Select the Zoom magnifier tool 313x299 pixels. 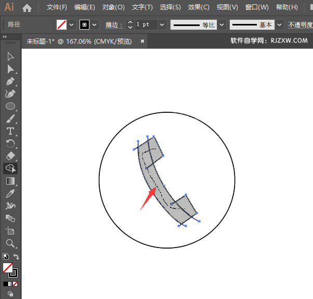click(10, 243)
